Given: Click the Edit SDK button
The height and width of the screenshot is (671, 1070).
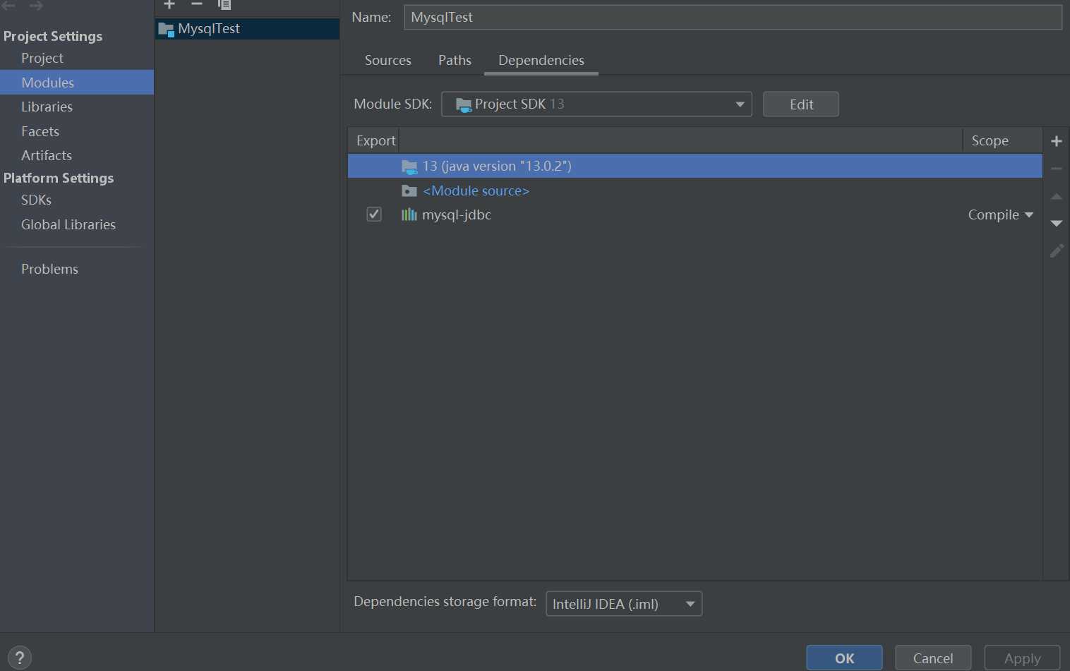Looking at the screenshot, I should (x=801, y=104).
